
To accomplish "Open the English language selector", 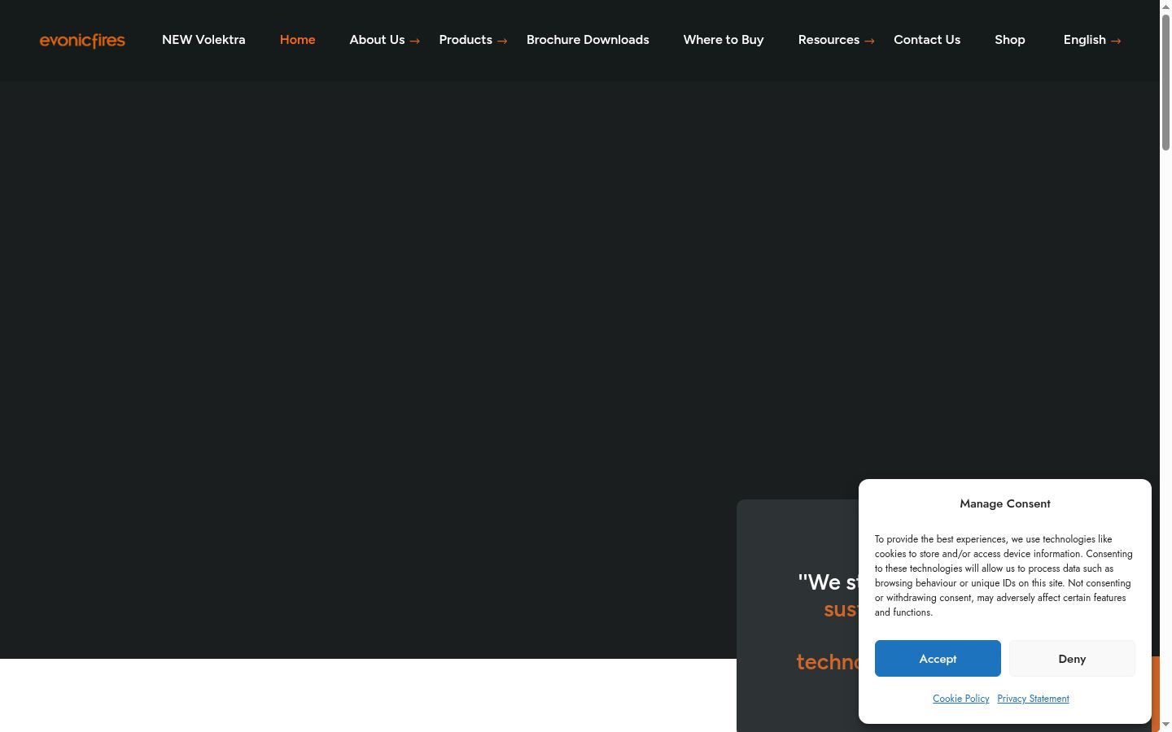I will [x=1084, y=40].
